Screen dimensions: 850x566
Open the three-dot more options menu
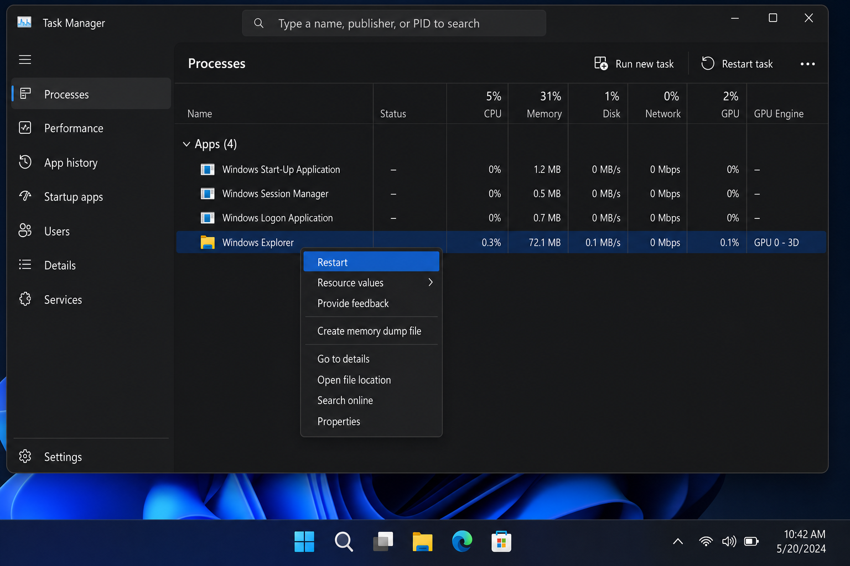tap(807, 64)
